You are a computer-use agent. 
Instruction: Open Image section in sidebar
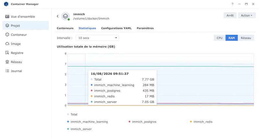coord(26,44)
